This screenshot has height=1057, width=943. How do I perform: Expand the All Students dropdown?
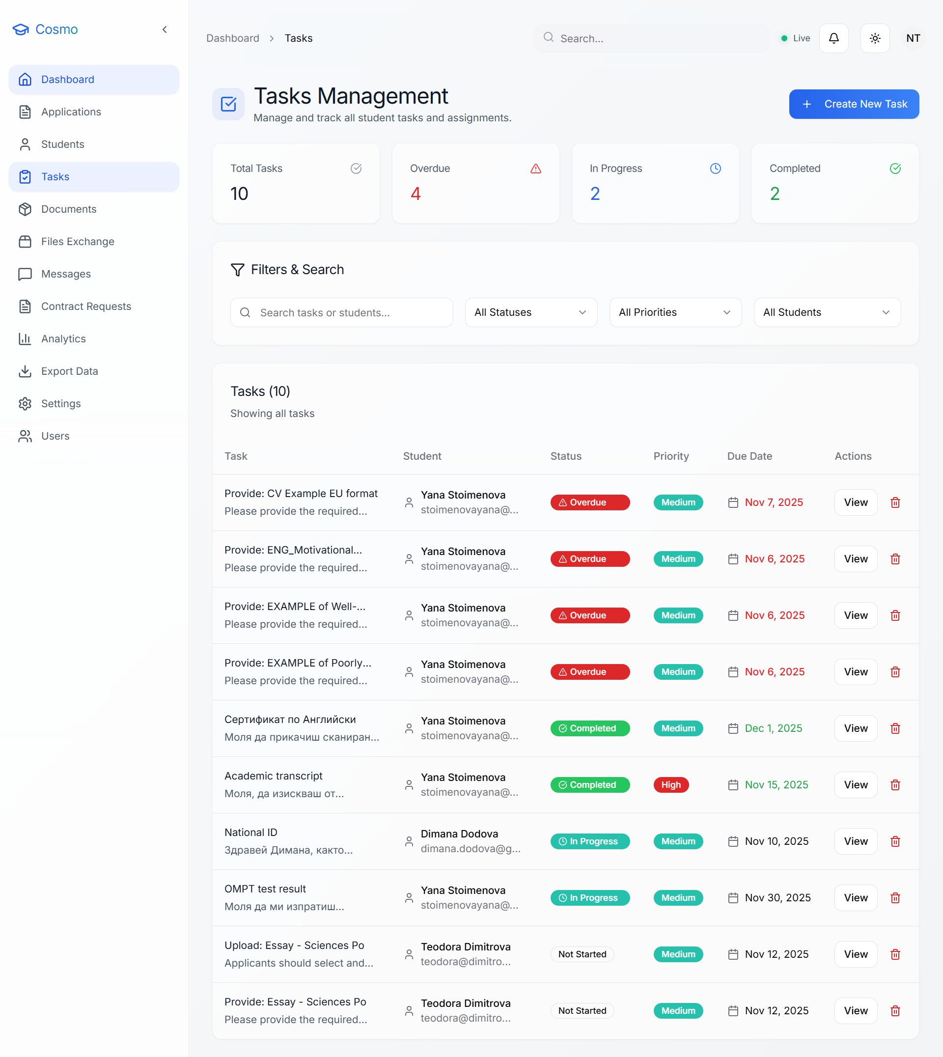coord(827,312)
